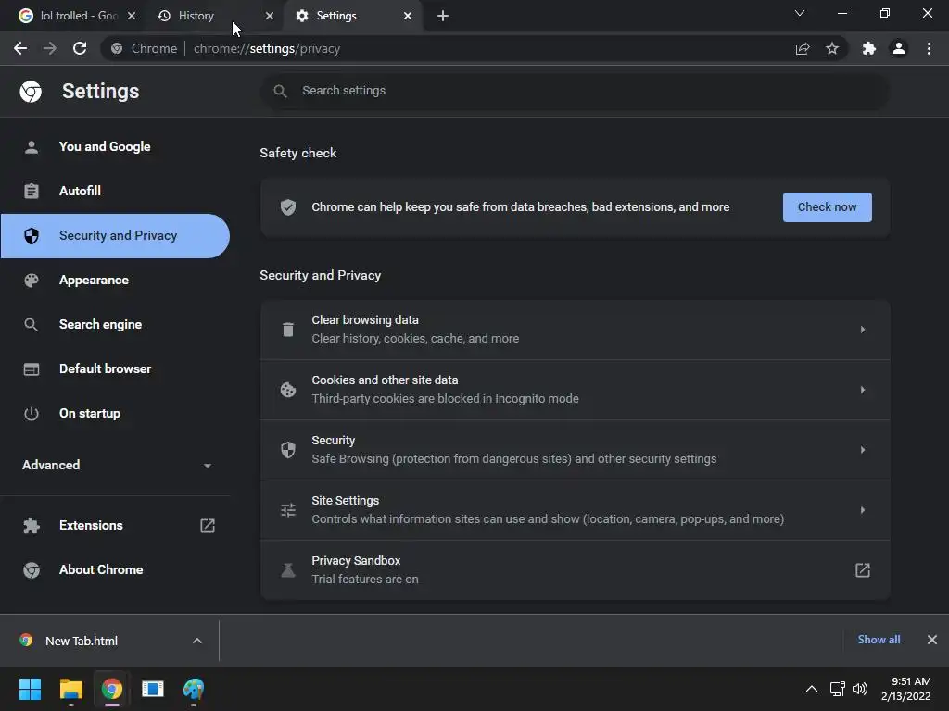Open options chevron for New Tab.html download
The image size is (949, 711).
coord(197,641)
